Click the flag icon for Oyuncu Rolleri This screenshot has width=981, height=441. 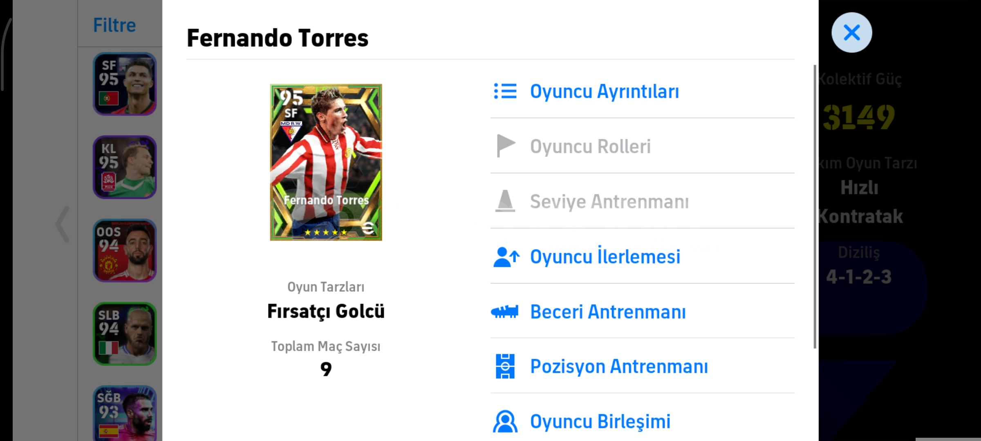pos(505,146)
